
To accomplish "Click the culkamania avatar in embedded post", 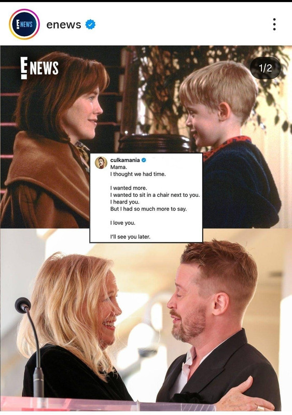I will [101, 163].
